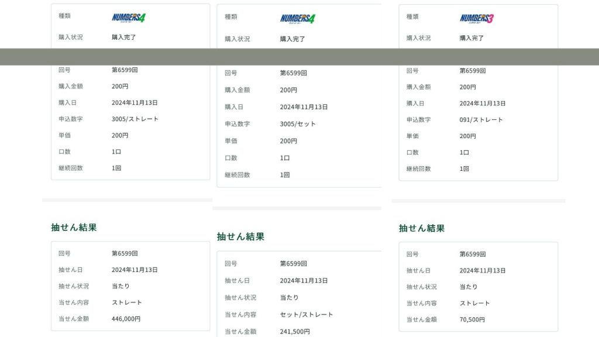Click the right panel's 購入金額 value 200円
The width and height of the screenshot is (599, 337).
(x=467, y=87)
